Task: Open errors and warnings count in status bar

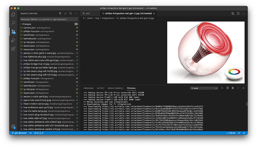Action: point(39,133)
